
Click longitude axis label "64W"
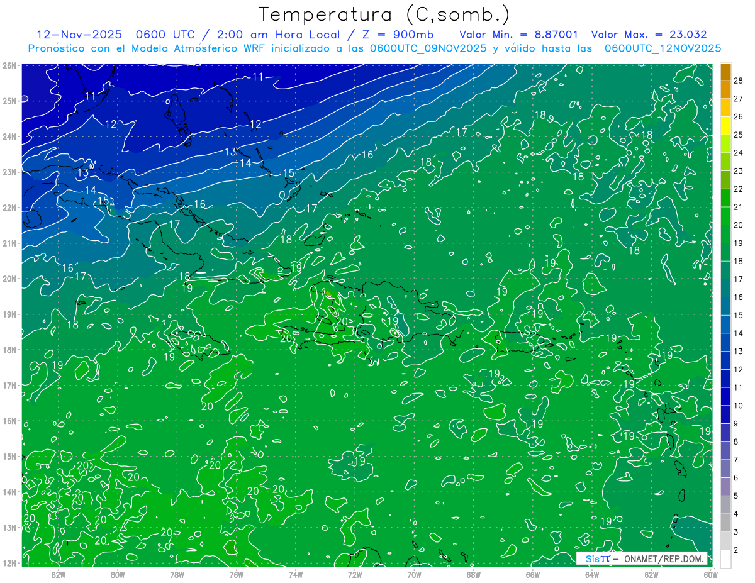pos(592,574)
